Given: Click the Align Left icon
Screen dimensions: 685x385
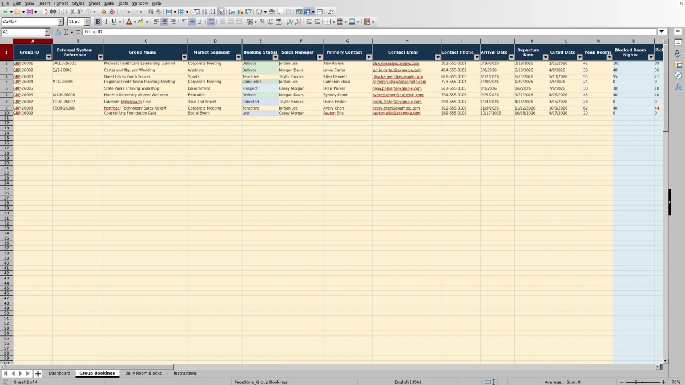Looking at the screenshot, I should pyautogui.click(x=156, y=22).
